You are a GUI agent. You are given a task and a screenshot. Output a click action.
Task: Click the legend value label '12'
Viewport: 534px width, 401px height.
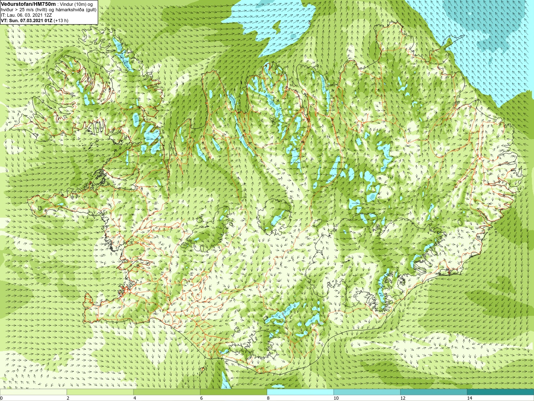point(403,398)
